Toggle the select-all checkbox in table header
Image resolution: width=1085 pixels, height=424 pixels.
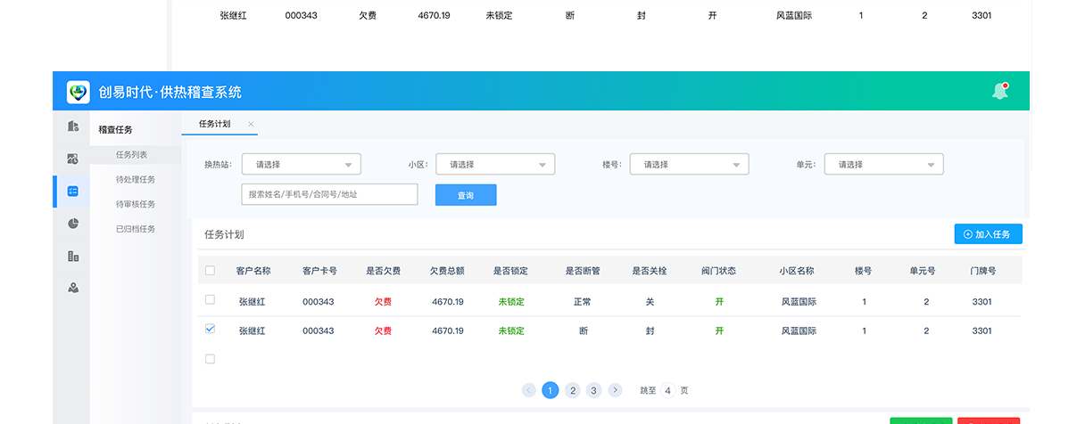click(210, 271)
